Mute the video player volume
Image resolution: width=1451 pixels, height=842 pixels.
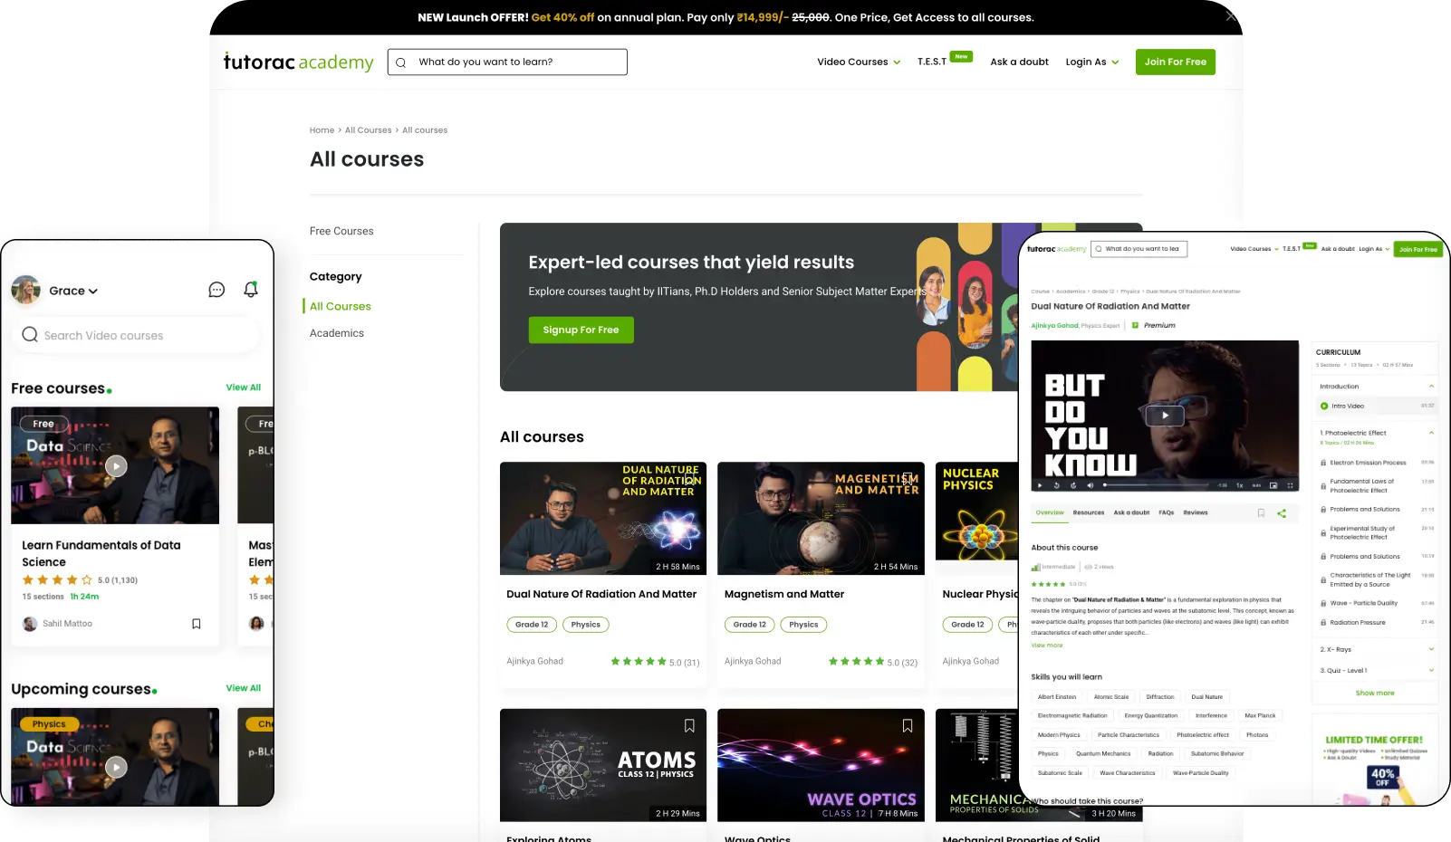click(x=1090, y=485)
